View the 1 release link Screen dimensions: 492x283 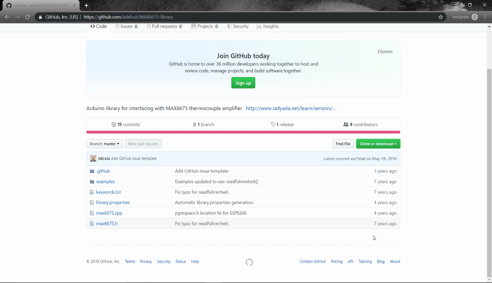282,125
